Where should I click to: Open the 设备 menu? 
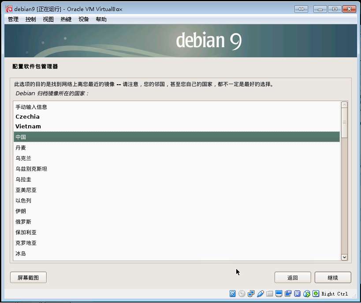[x=84, y=19]
